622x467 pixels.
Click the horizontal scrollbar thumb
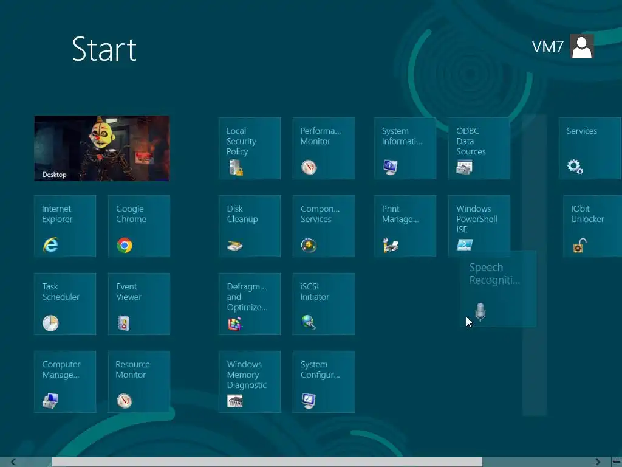[x=267, y=462]
